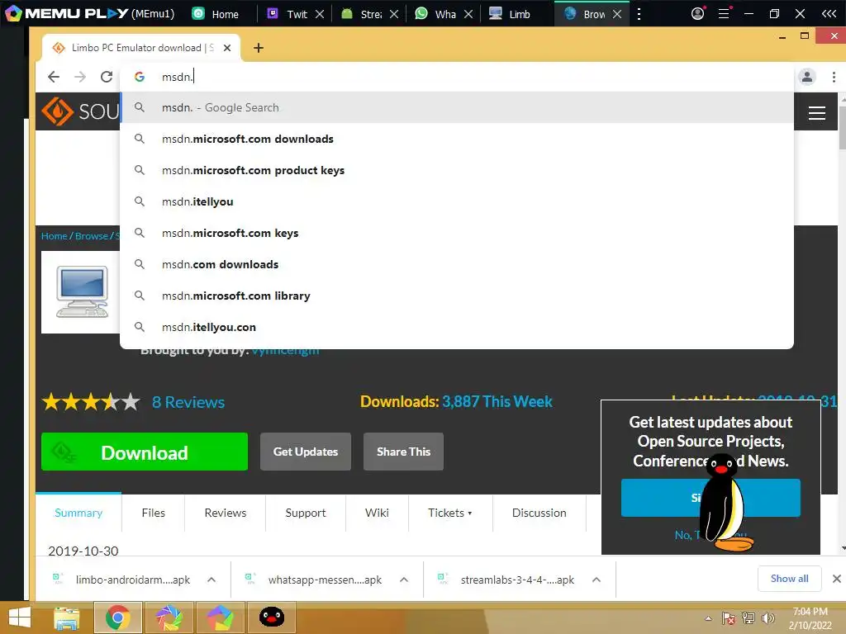The width and height of the screenshot is (846, 634).
Task: Close the Strea tab in MEmu
Action: (394, 14)
